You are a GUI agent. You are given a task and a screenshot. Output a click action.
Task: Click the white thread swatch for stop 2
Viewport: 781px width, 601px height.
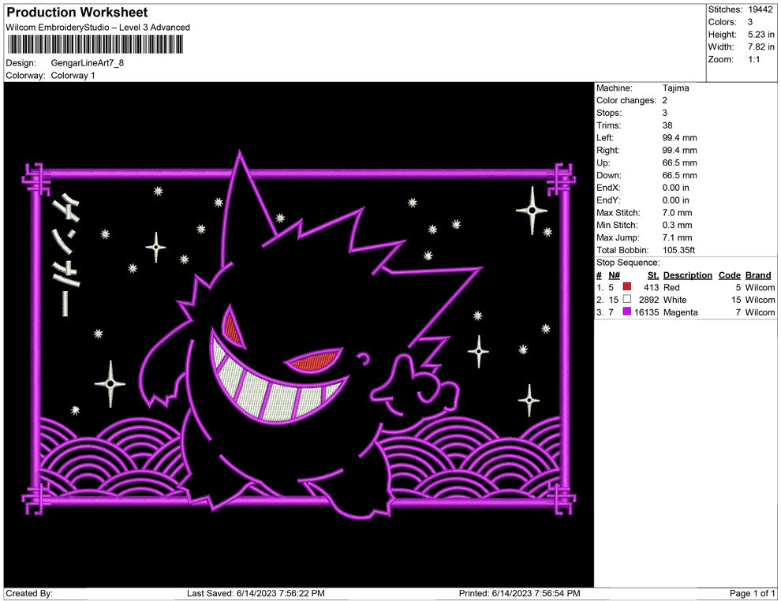626,300
